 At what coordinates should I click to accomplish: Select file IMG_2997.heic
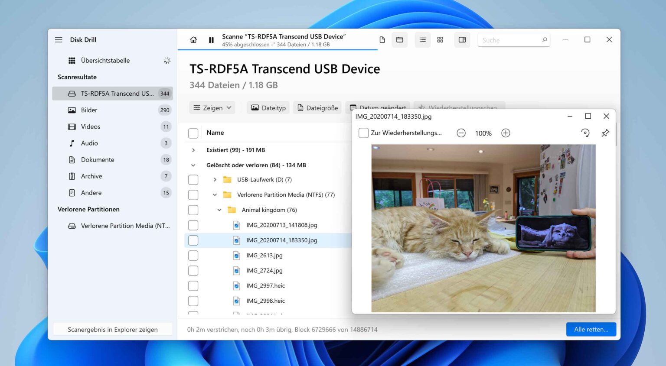[265, 285]
